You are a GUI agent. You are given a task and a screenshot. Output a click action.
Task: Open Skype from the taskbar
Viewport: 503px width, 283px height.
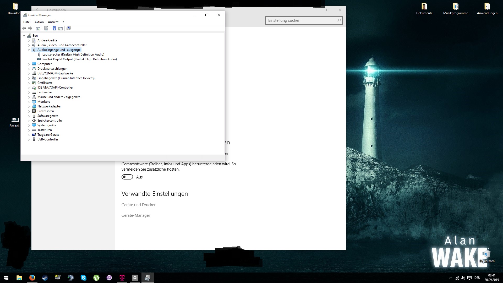point(84,278)
